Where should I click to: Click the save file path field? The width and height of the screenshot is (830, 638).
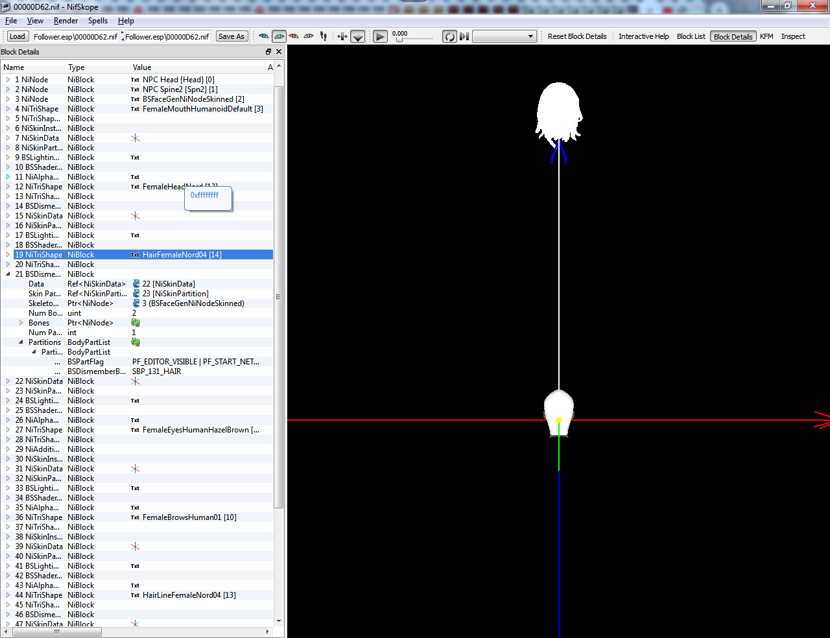168,36
